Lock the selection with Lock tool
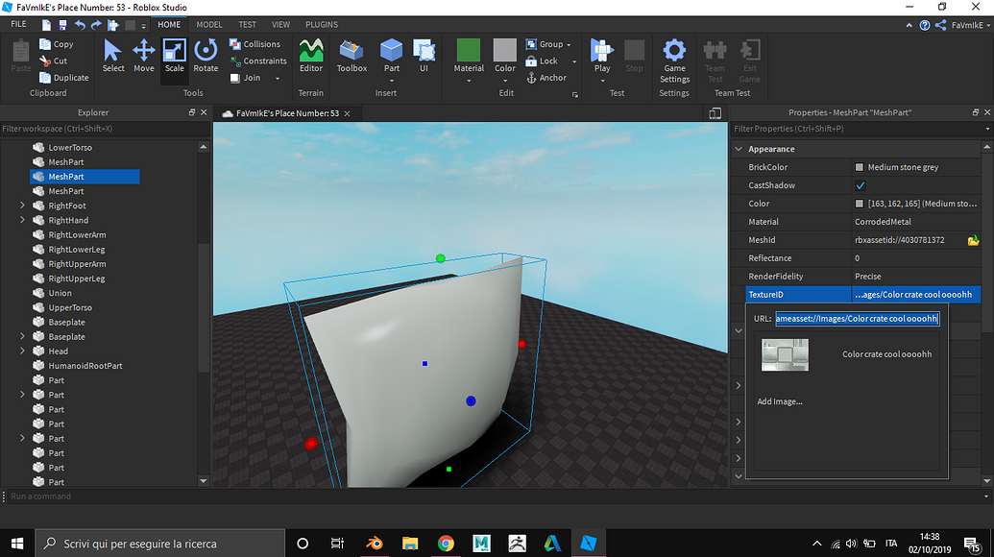The image size is (994, 557). [542, 61]
